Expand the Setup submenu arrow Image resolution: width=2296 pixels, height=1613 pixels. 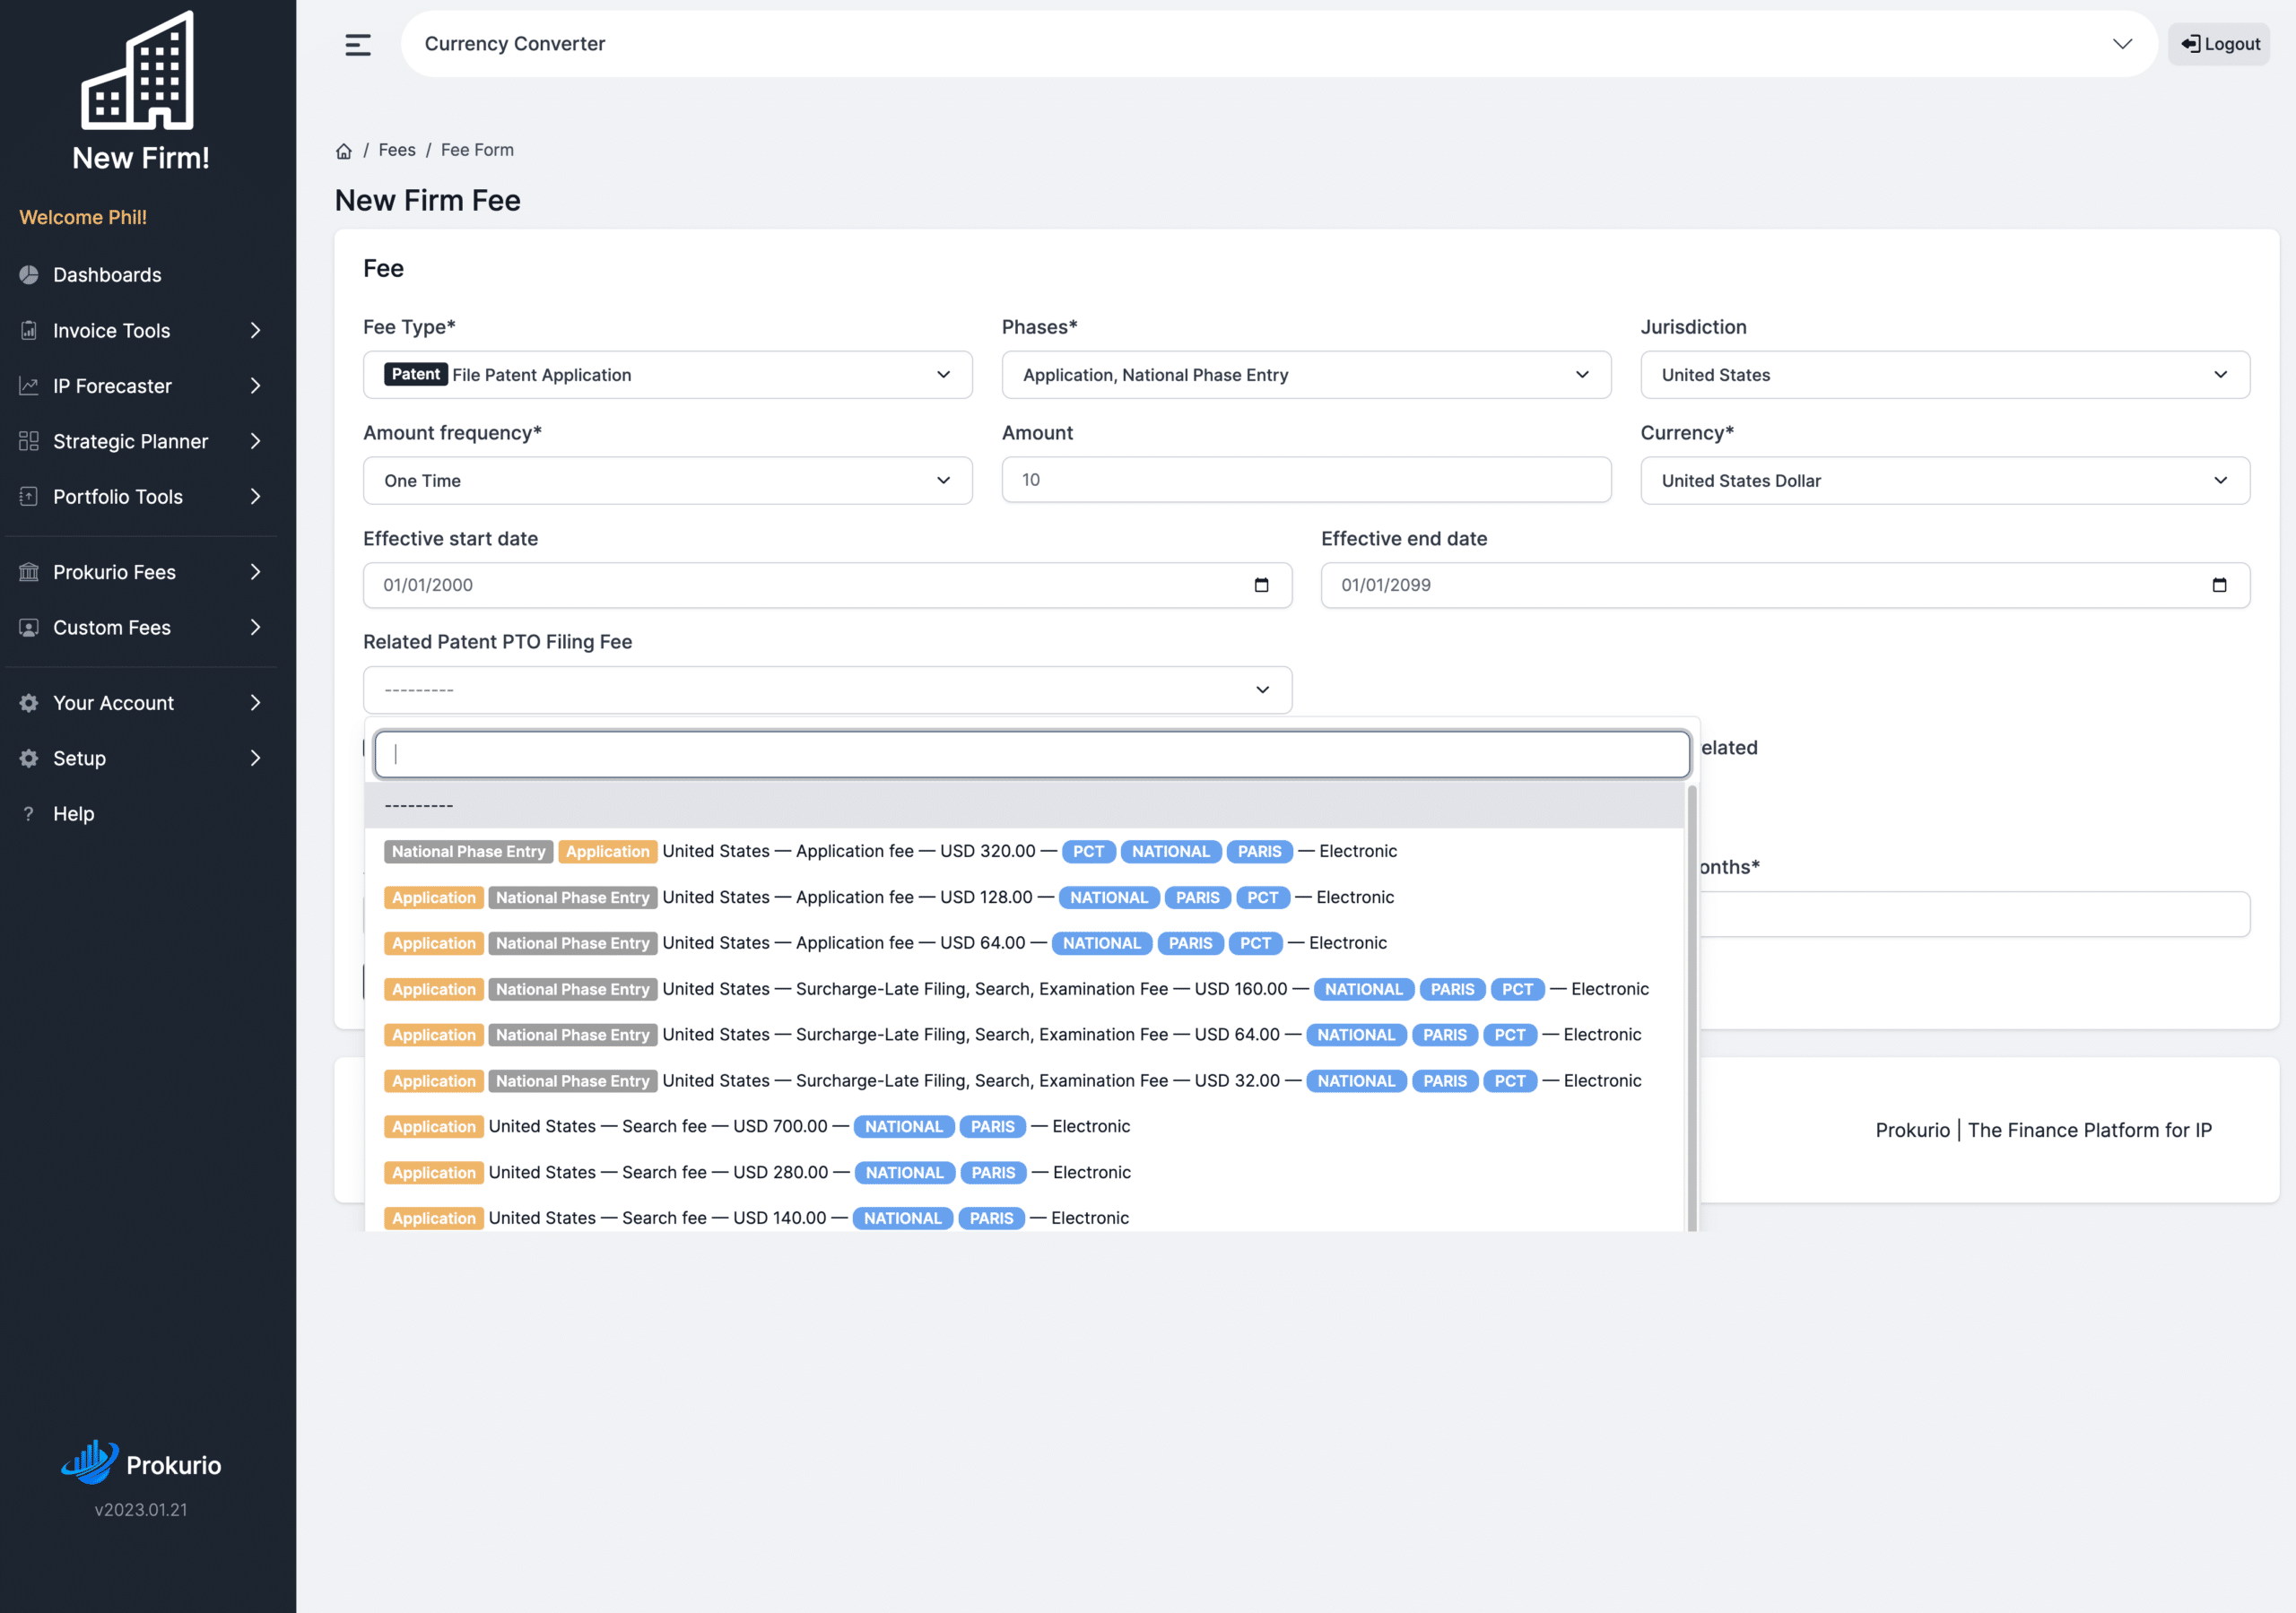click(x=255, y=758)
